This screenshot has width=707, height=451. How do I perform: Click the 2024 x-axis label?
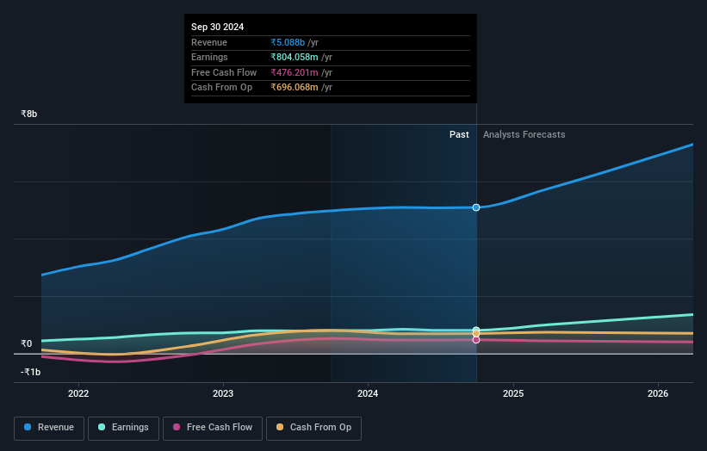(x=368, y=394)
